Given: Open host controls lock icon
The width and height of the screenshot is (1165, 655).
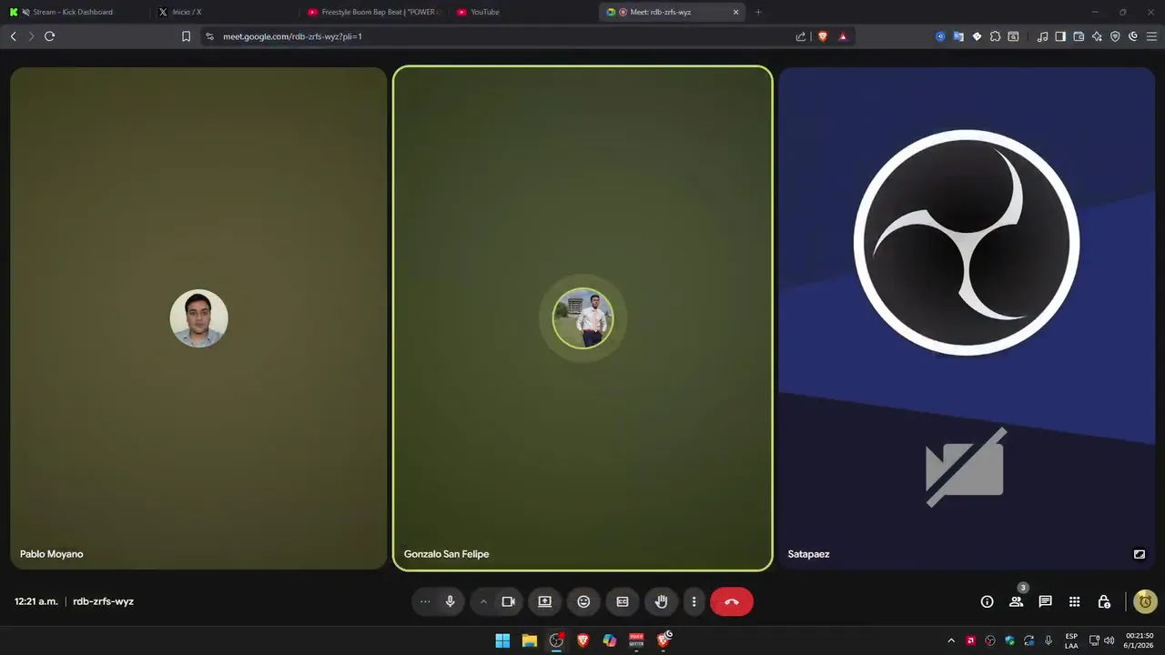Looking at the screenshot, I should [x=1104, y=601].
